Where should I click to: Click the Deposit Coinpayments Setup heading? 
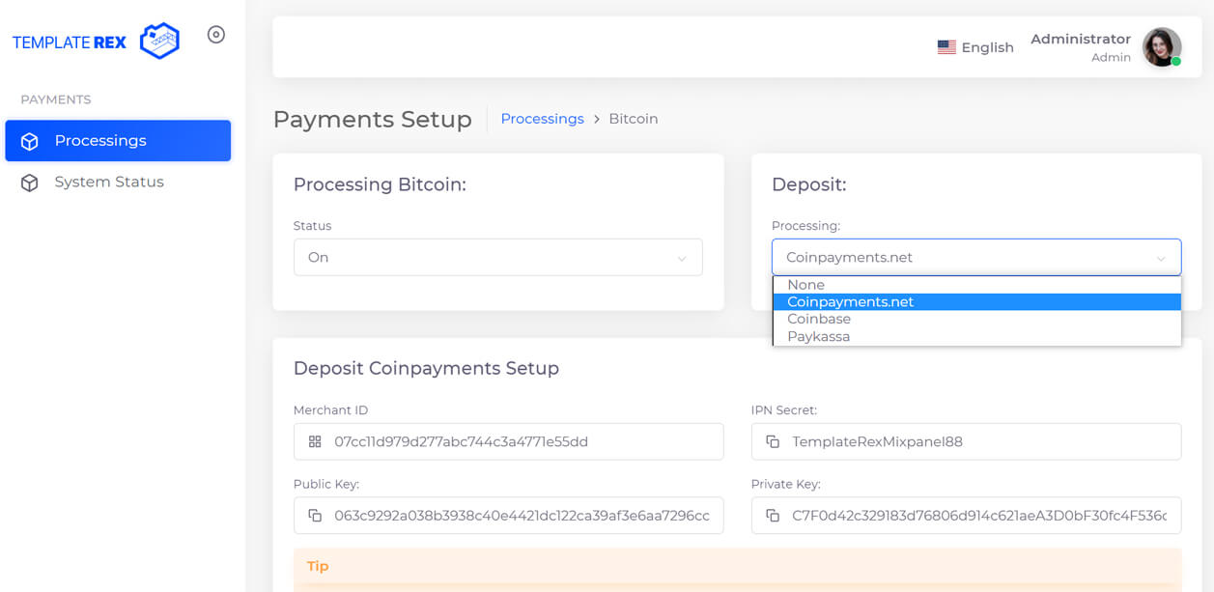click(426, 368)
